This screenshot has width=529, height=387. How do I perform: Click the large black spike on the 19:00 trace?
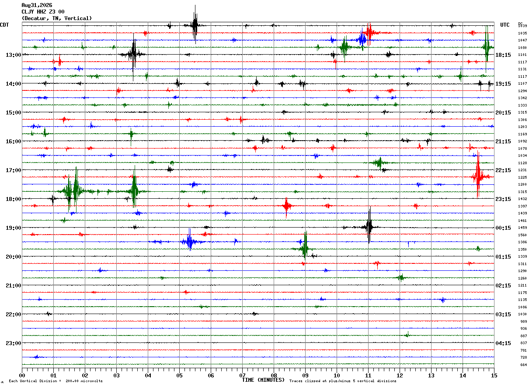pos(369,226)
